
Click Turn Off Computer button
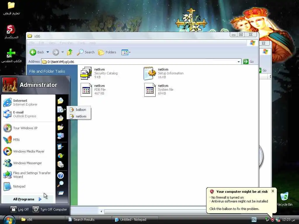click(50, 209)
